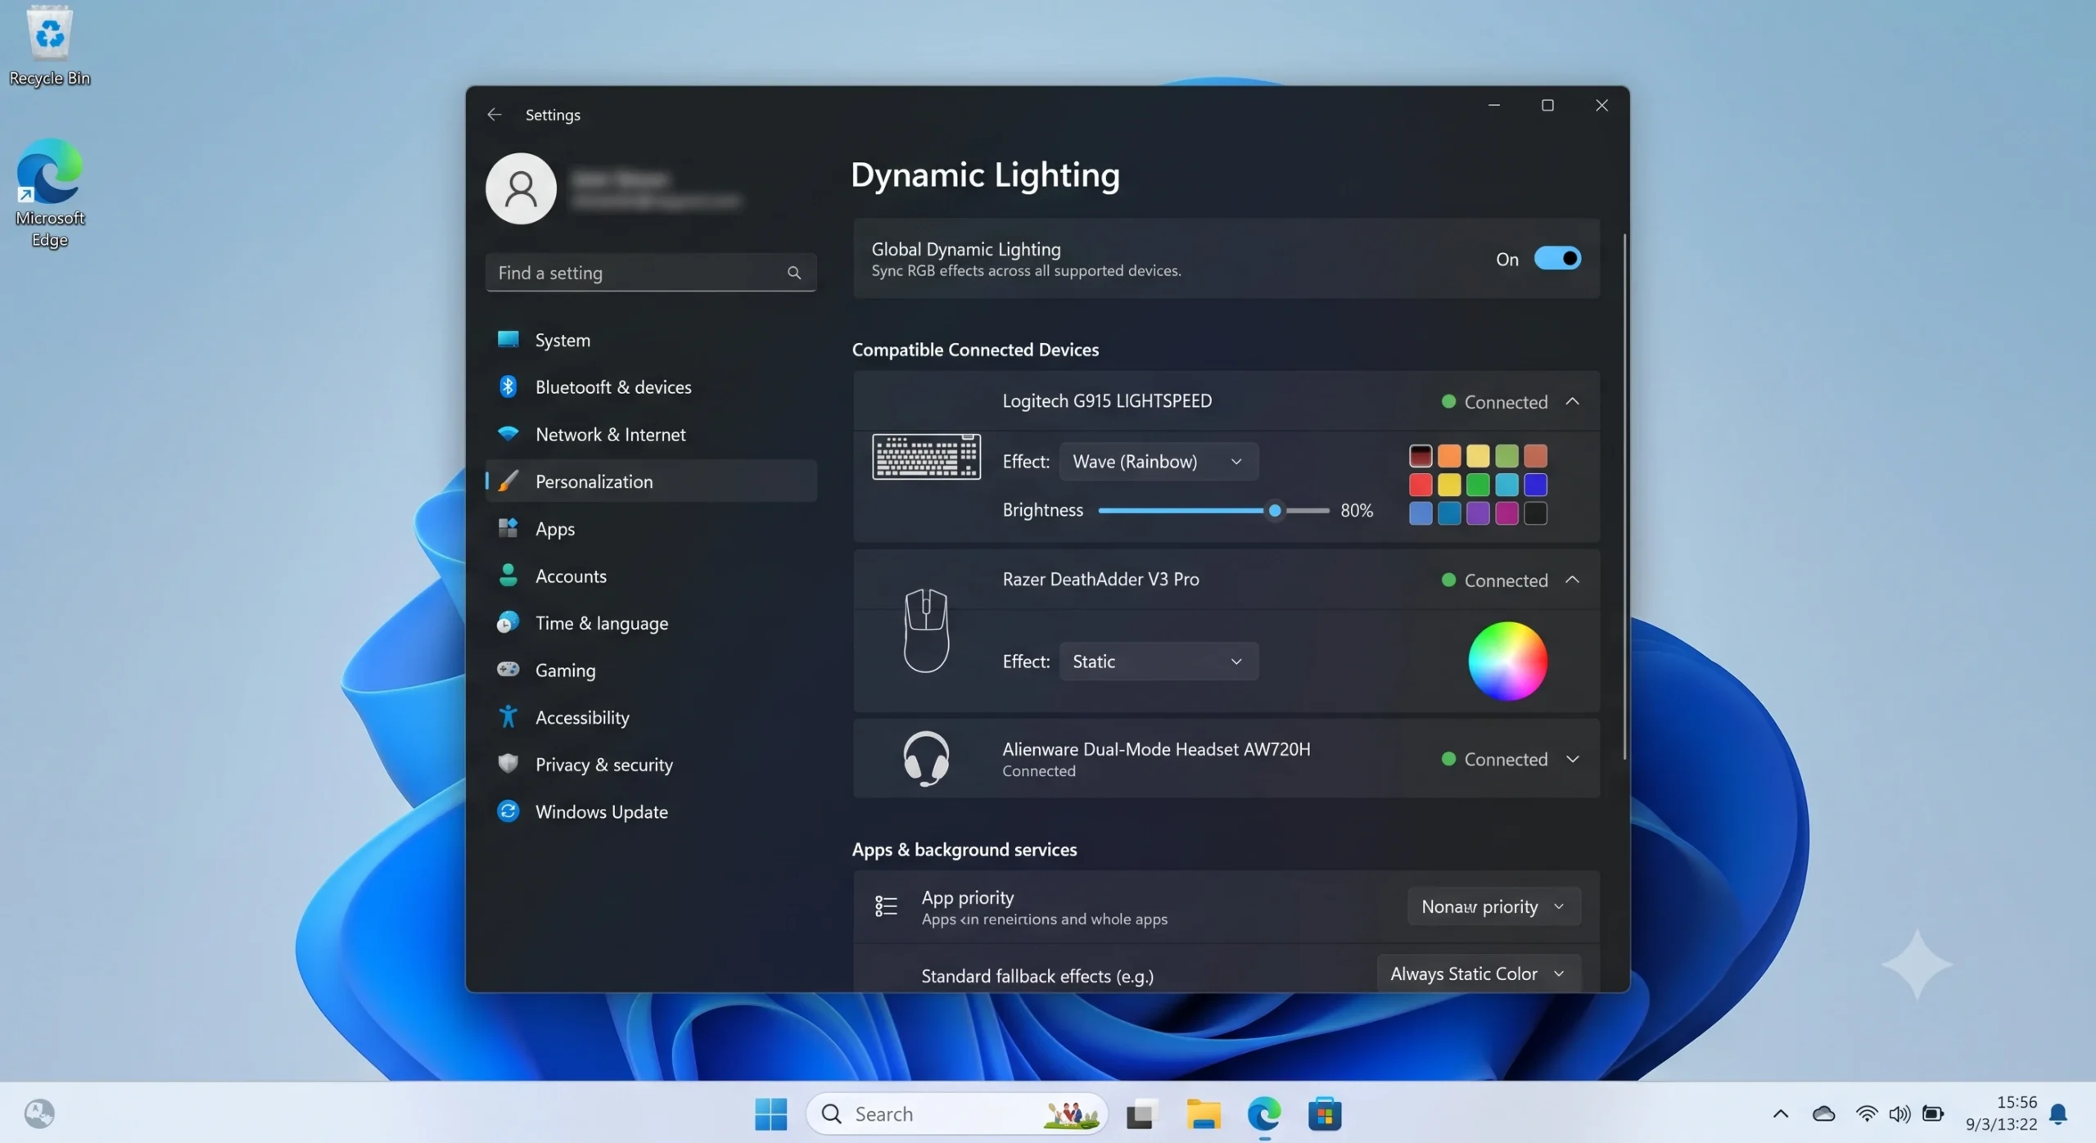Open Microsoft Store from the taskbar

[x=1325, y=1114]
